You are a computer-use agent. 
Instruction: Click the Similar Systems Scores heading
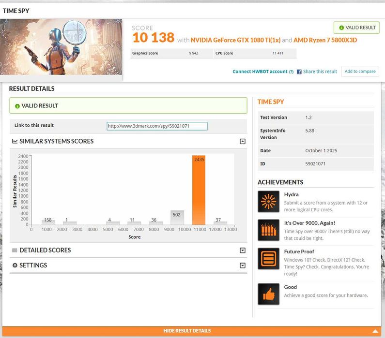point(57,141)
